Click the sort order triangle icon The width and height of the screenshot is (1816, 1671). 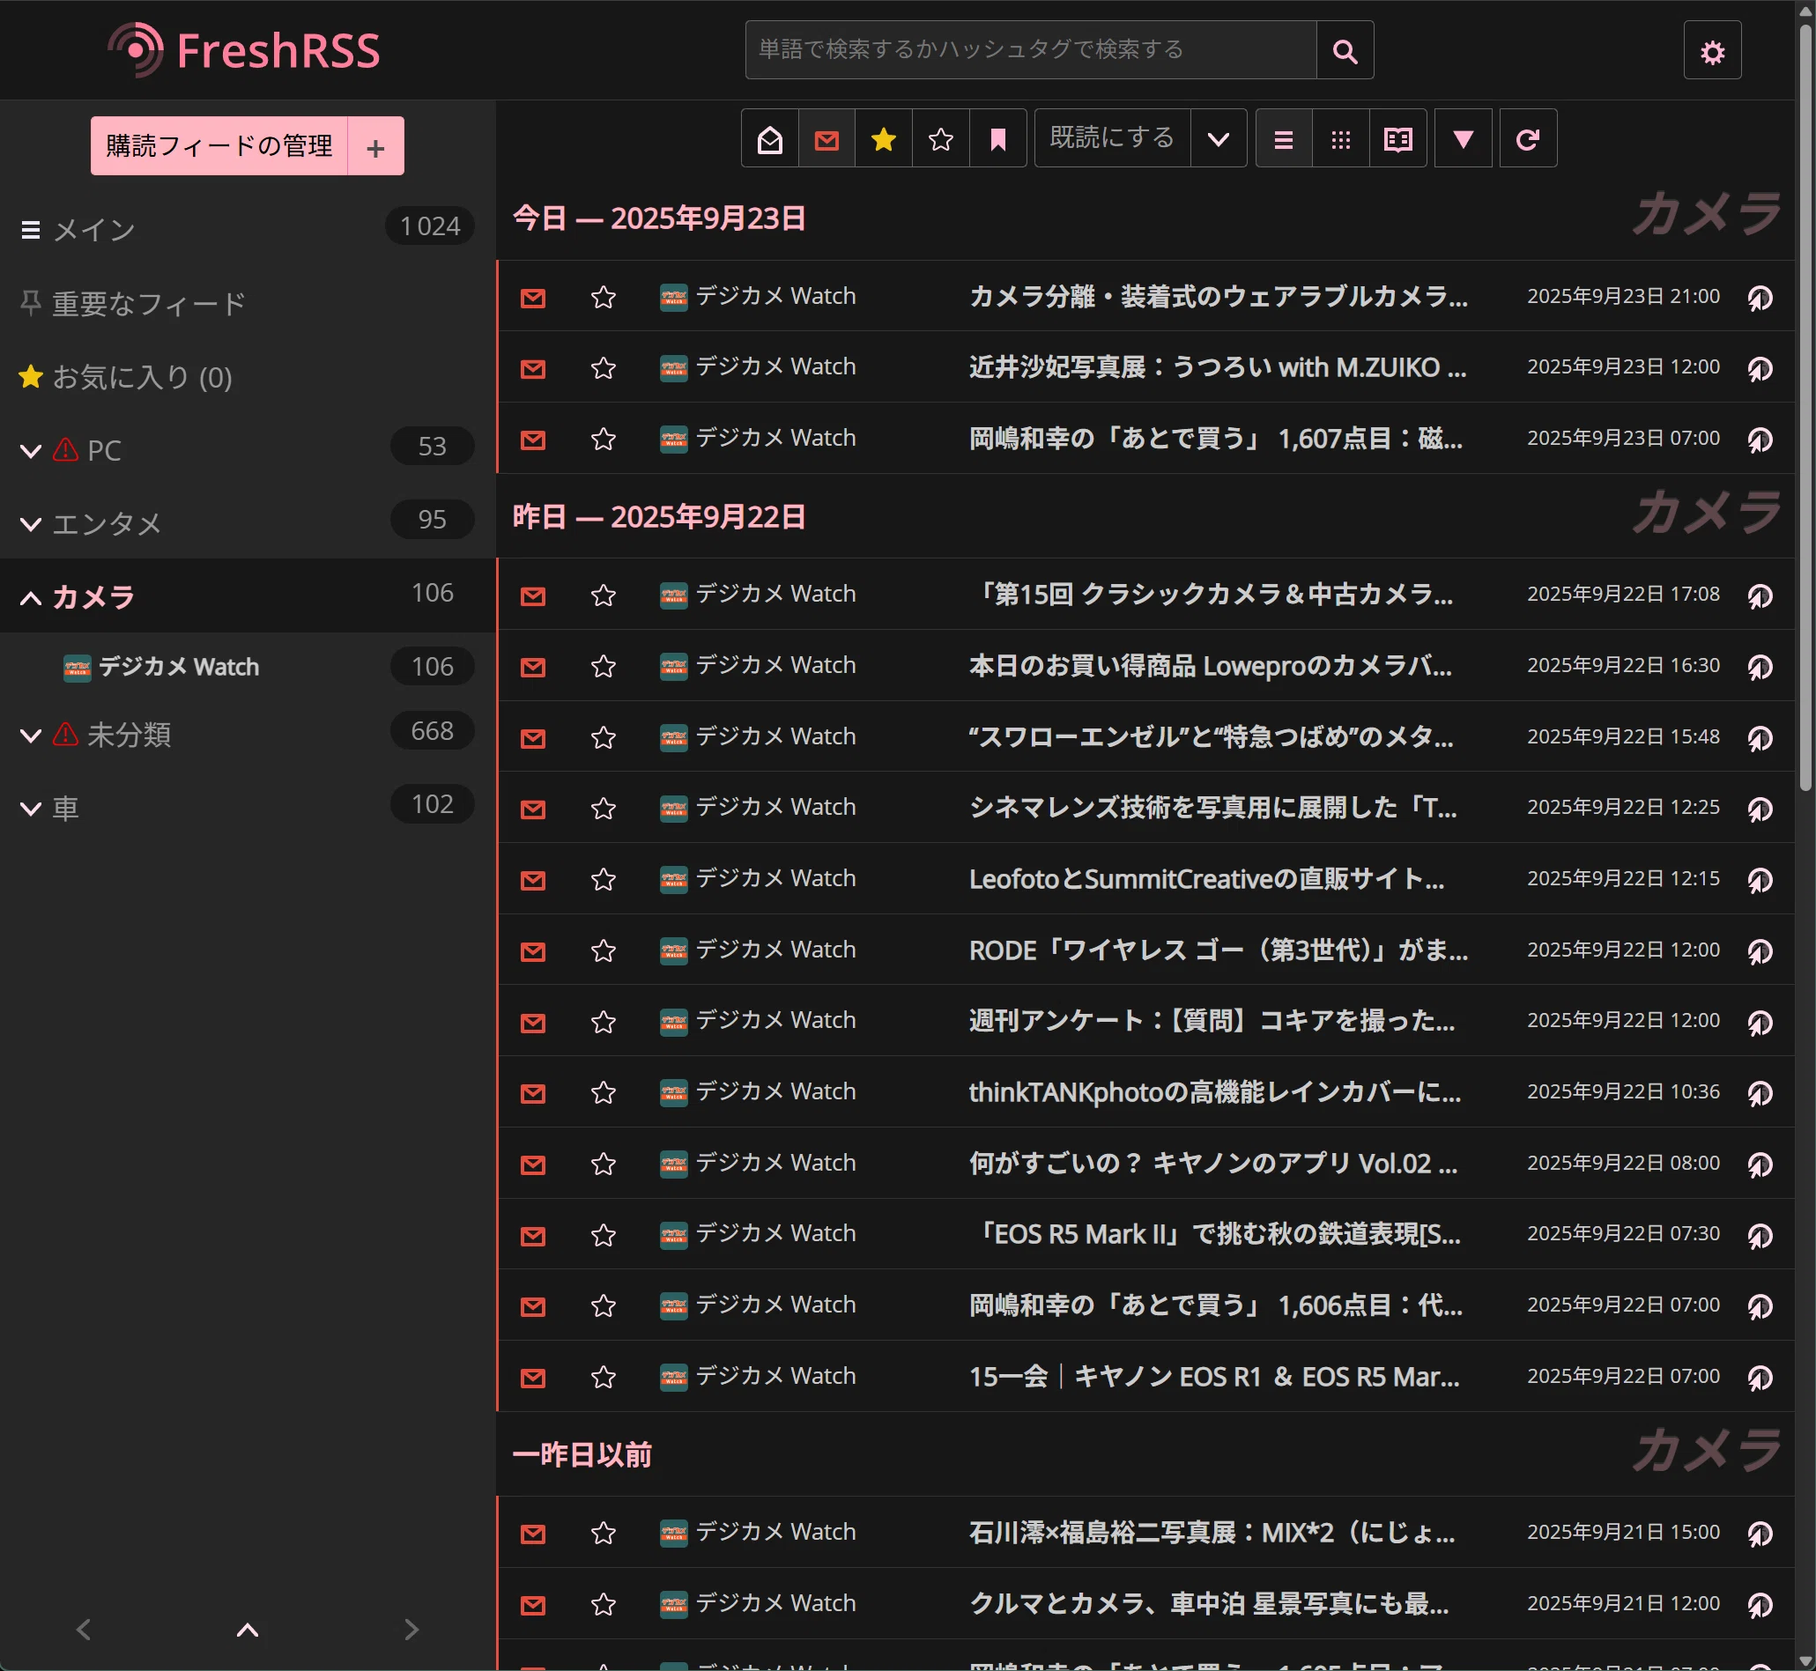pyautogui.click(x=1464, y=139)
